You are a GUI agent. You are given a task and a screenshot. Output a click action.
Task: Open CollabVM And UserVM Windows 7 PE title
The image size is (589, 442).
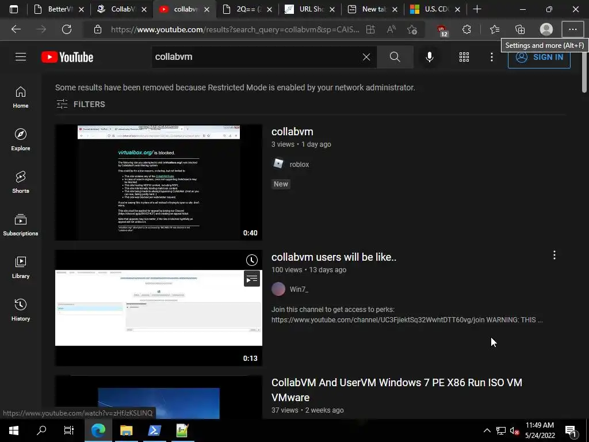[397, 390]
